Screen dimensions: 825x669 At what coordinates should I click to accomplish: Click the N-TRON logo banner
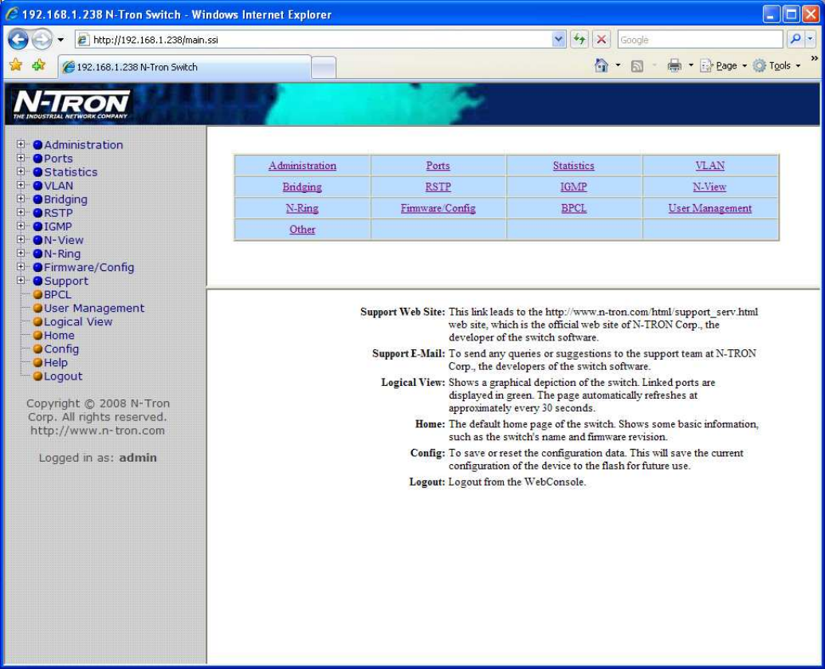pyautogui.click(x=71, y=104)
